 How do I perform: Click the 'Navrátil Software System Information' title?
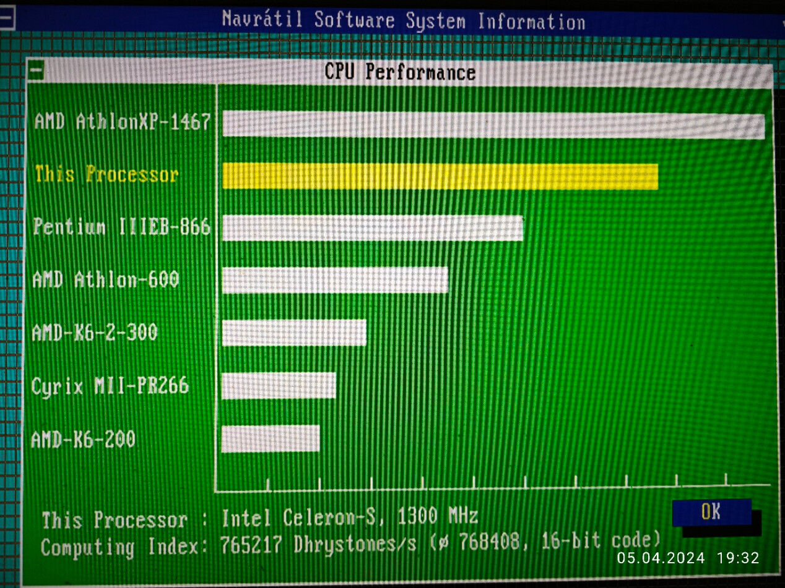pos(403,21)
